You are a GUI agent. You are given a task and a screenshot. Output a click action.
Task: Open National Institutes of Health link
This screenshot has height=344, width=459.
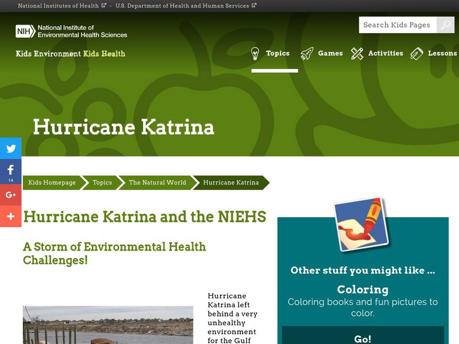[59, 6]
